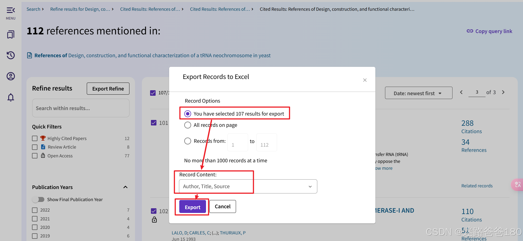Open the alerts bell icon
The image size is (523, 241).
point(11,97)
